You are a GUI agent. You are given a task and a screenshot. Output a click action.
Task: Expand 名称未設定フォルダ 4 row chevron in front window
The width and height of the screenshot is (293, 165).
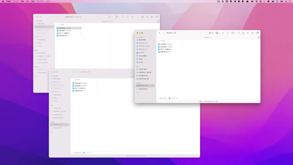click(182, 47)
